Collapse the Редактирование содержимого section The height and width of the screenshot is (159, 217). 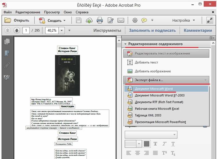click(x=125, y=44)
